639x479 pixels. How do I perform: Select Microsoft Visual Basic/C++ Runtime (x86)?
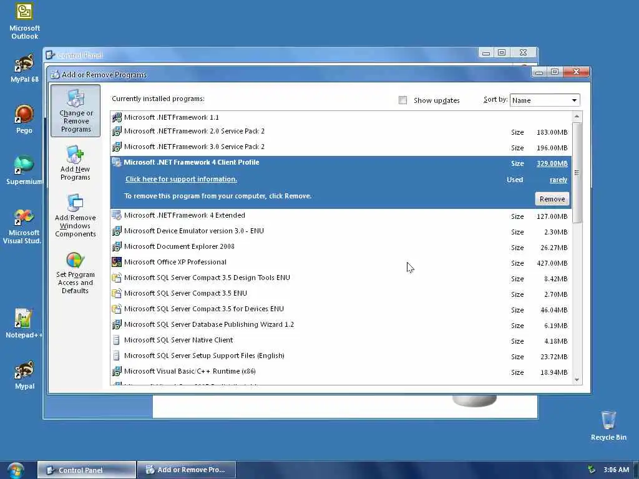coord(341,372)
